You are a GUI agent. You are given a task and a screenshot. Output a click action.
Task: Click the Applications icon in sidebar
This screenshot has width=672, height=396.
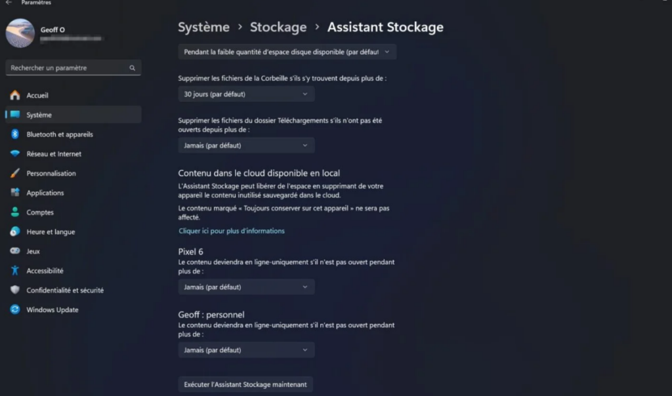click(x=15, y=193)
